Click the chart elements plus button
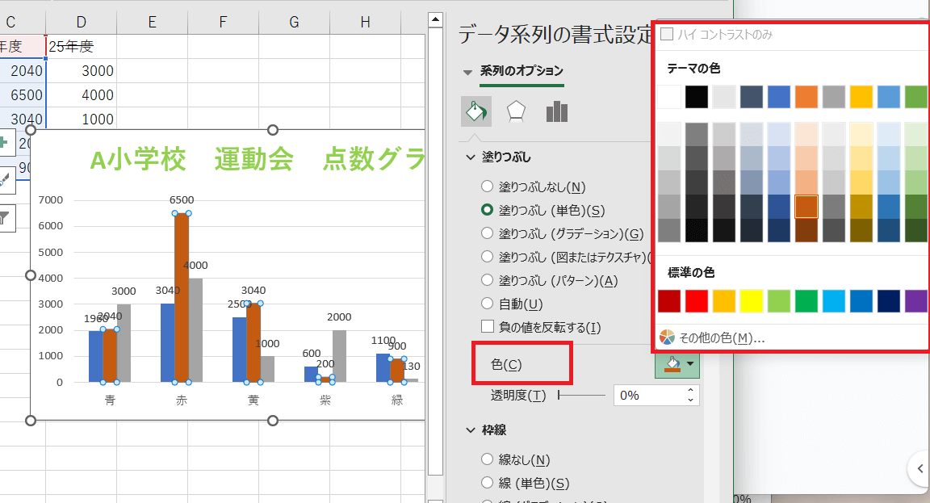 (x=5, y=143)
